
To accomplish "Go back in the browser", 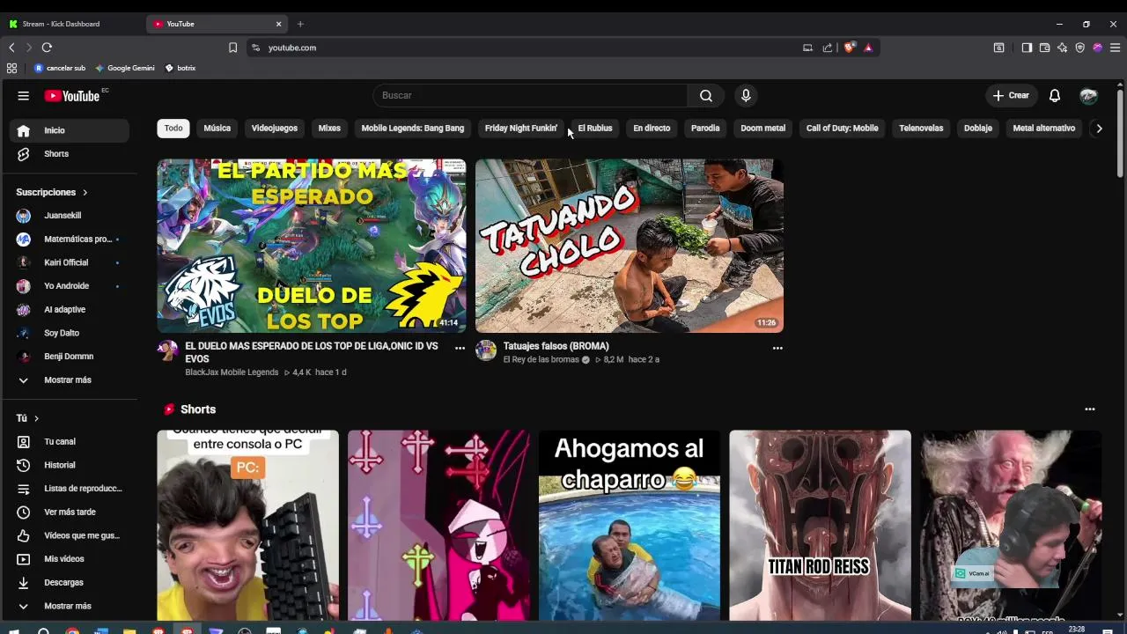I will pyautogui.click(x=11, y=48).
